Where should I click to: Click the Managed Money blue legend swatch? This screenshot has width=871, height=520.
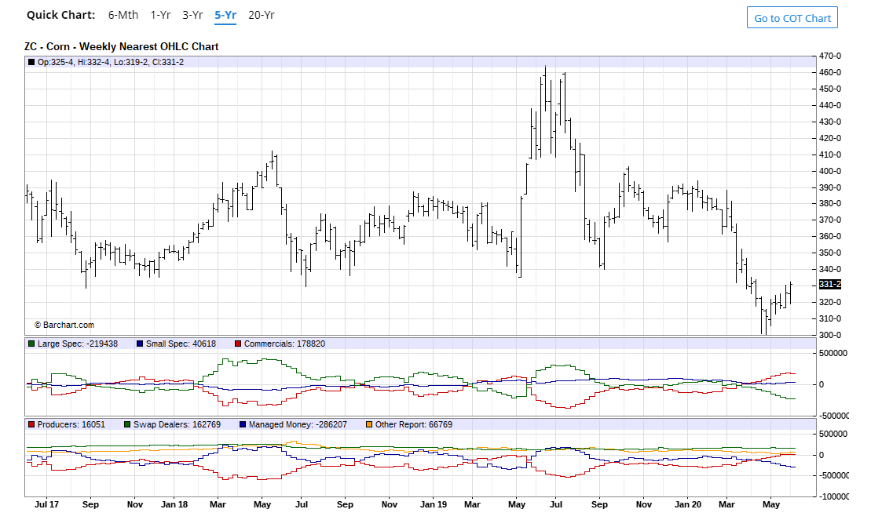point(243,424)
